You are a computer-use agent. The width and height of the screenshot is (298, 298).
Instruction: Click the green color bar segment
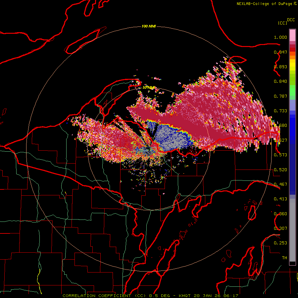coord(292,90)
